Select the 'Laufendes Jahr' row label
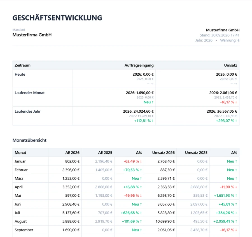 (x=28, y=111)
